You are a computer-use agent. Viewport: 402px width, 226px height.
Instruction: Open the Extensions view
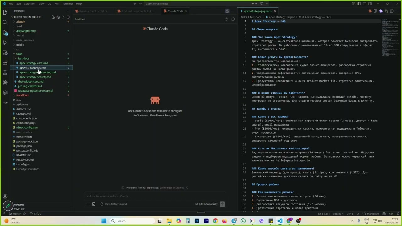[5, 62]
